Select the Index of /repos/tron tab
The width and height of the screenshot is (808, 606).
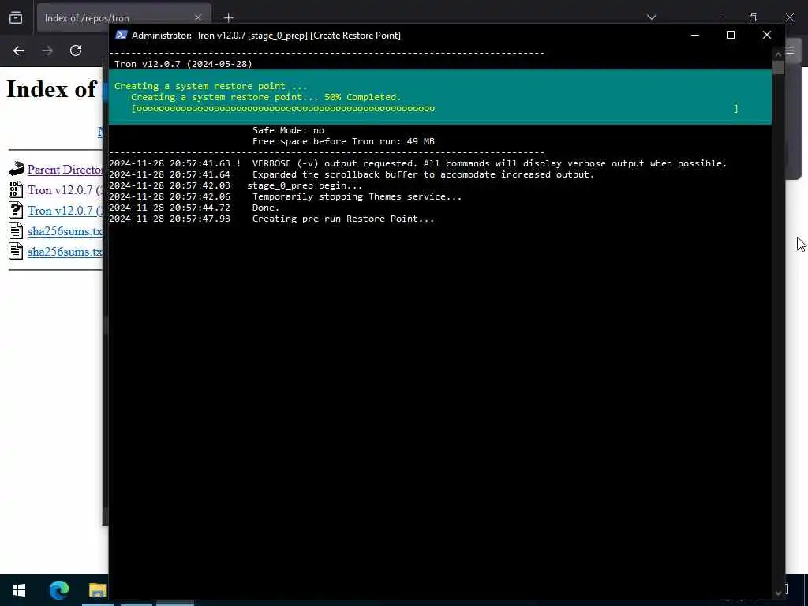pyautogui.click(x=124, y=18)
